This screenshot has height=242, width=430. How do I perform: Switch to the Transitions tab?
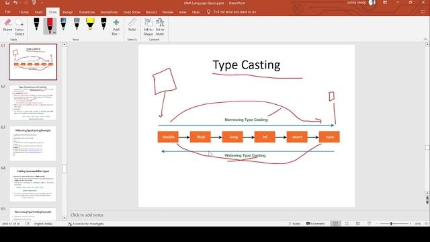click(87, 12)
